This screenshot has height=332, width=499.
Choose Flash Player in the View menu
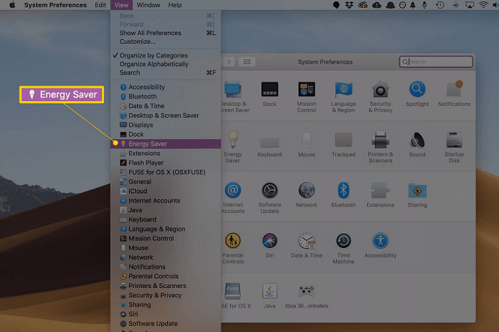(x=166, y=162)
